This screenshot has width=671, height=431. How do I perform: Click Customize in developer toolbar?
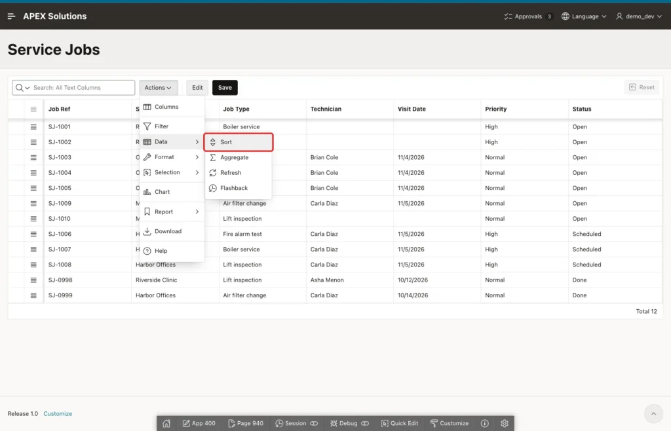[450, 423]
